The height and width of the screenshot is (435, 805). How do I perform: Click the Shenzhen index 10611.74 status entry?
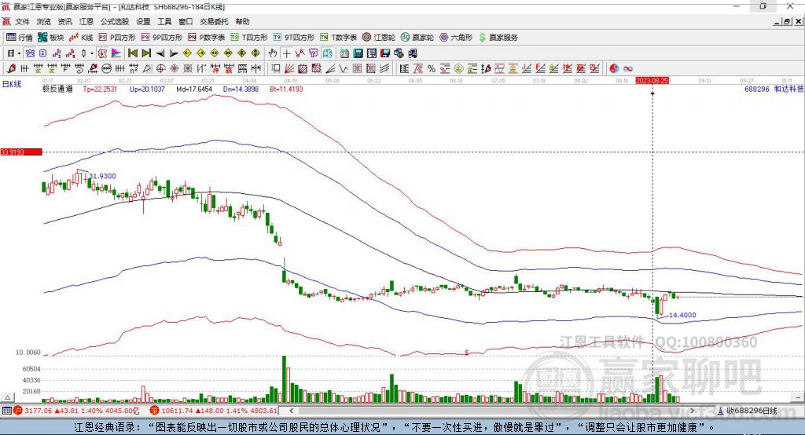click(x=214, y=411)
